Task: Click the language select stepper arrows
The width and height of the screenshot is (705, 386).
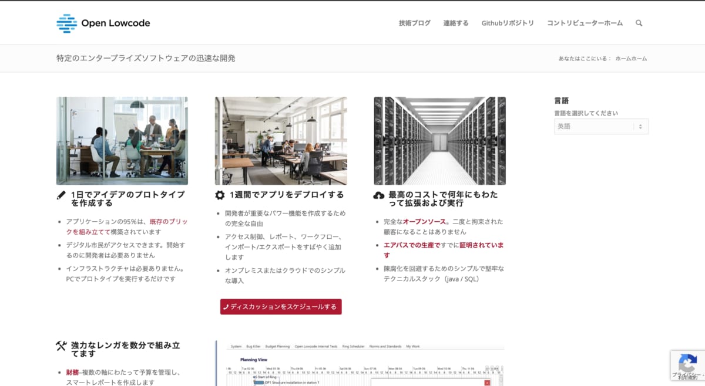Action: tap(640, 126)
